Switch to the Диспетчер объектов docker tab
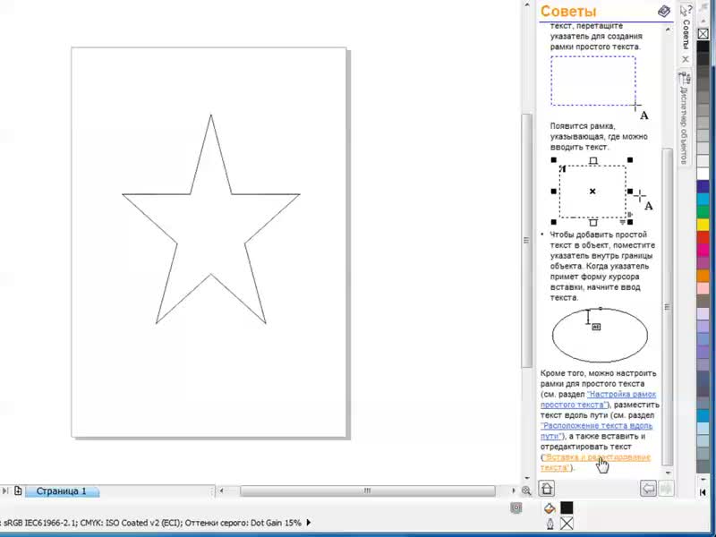716x537 pixels. click(x=684, y=119)
